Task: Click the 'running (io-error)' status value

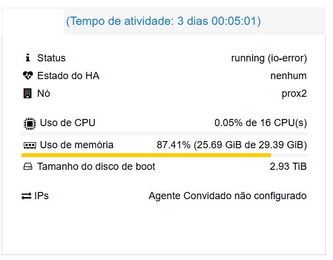Action: tap(269, 58)
